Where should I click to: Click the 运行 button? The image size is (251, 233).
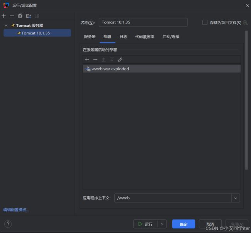point(145,224)
